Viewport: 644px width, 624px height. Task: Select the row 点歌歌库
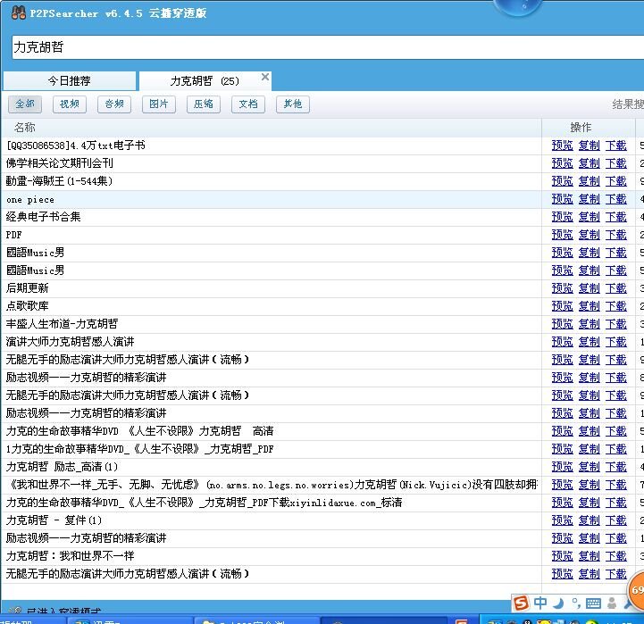(x=271, y=306)
